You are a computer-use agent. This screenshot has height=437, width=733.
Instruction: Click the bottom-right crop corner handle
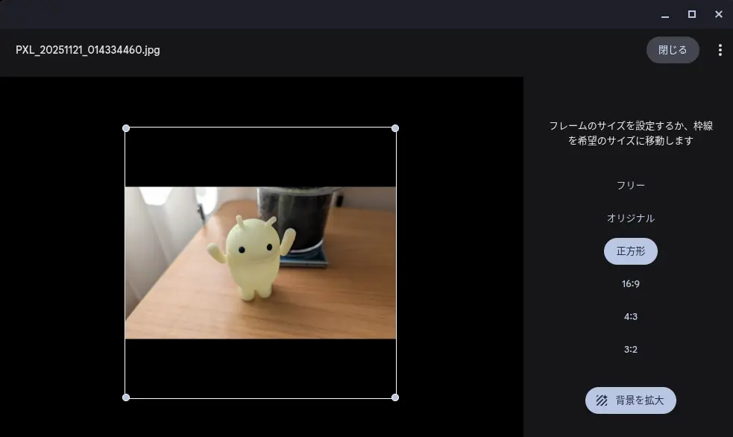[395, 397]
